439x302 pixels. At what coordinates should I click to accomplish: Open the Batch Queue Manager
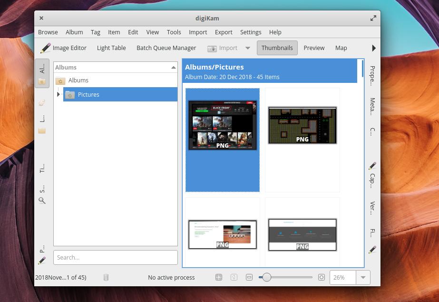point(166,48)
